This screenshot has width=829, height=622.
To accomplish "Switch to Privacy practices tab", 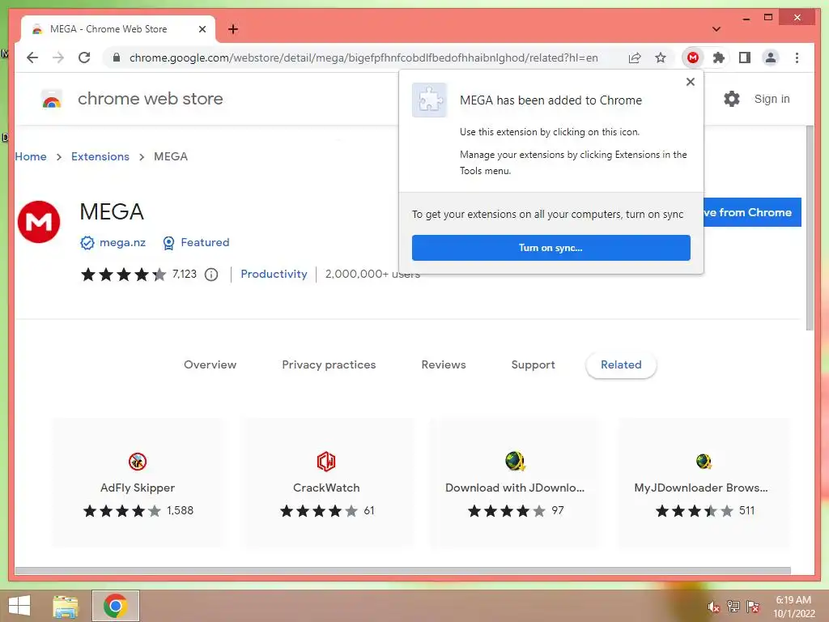I will click(329, 365).
